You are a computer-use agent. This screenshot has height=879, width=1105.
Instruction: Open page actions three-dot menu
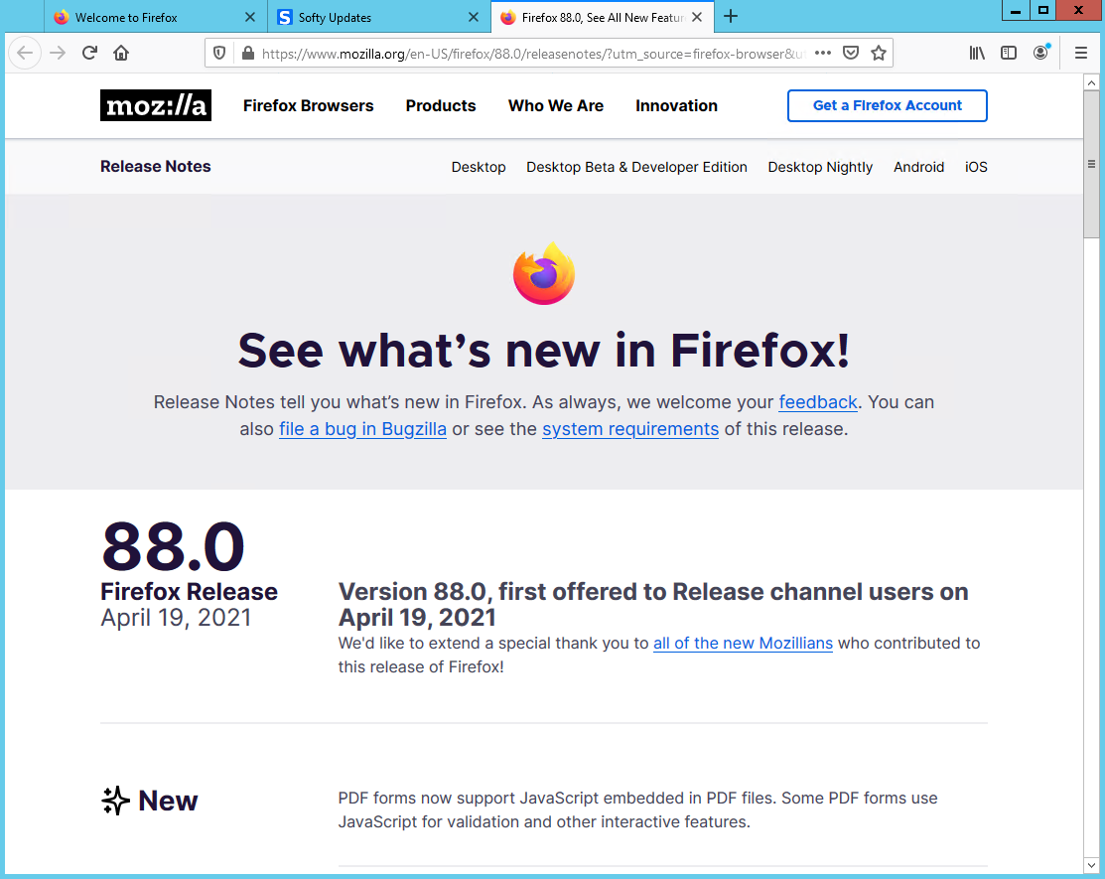pos(822,53)
